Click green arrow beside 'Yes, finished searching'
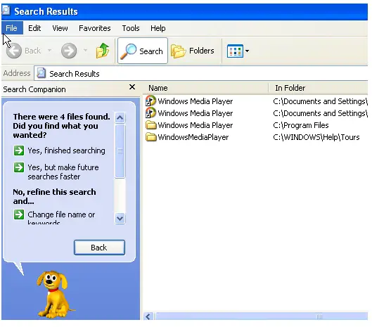Screen dimensions: 372x327 pyautogui.click(x=19, y=150)
